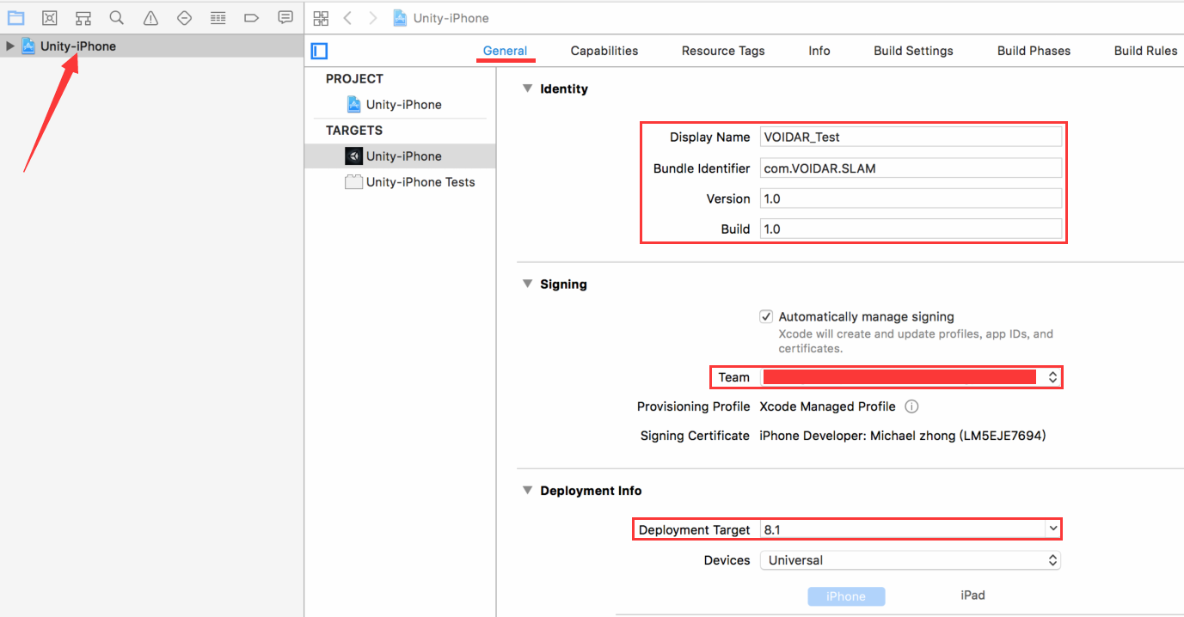The image size is (1184, 617).
Task: Select the iPhone segment
Action: tap(846, 596)
